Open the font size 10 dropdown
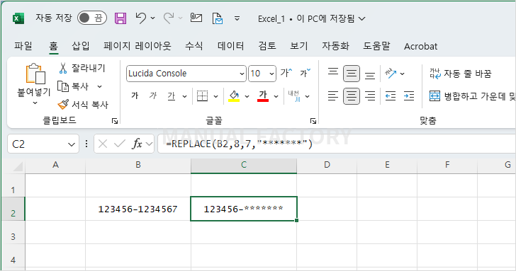This screenshot has height=271, width=516. tap(272, 74)
